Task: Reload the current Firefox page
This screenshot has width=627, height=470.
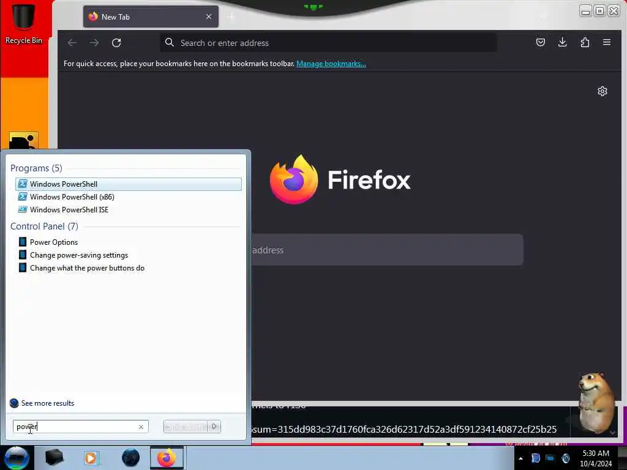Action: (x=116, y=43)
